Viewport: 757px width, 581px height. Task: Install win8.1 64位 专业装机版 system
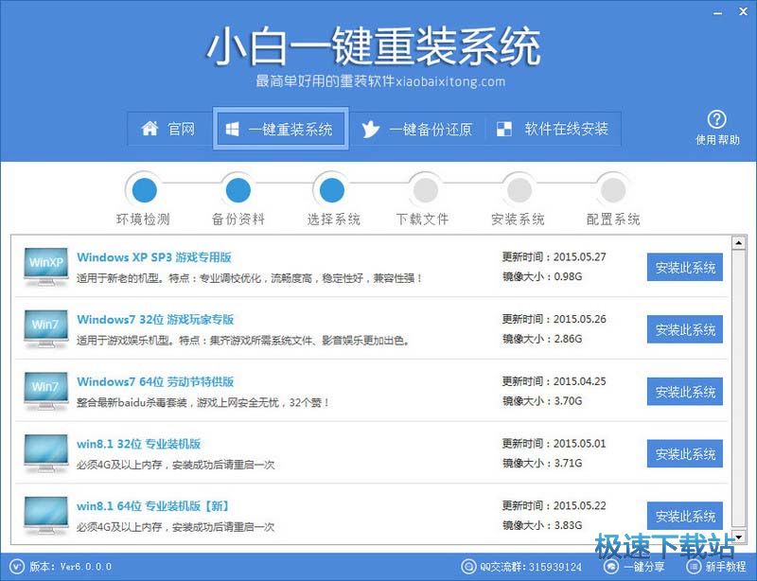tap(684, 516)
